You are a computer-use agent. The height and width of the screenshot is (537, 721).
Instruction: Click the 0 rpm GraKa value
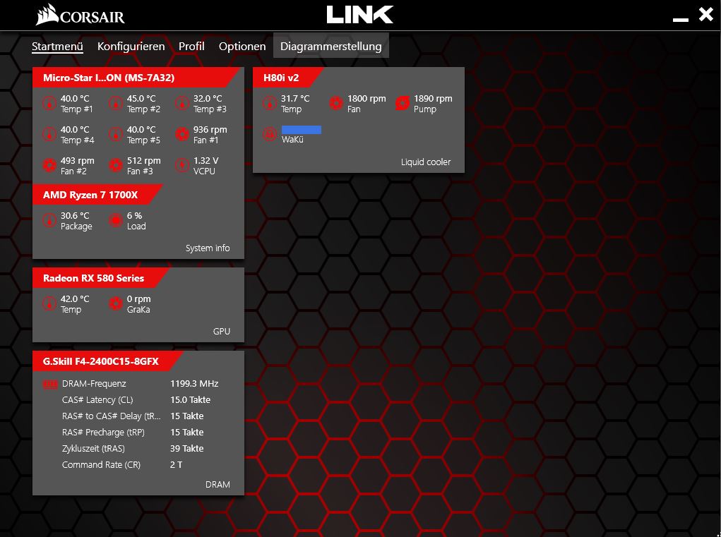click(139, 298)
